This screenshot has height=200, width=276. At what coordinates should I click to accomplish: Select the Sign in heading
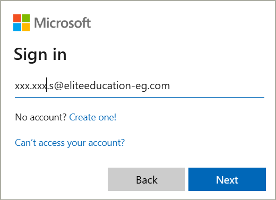[x=40, y=55]
